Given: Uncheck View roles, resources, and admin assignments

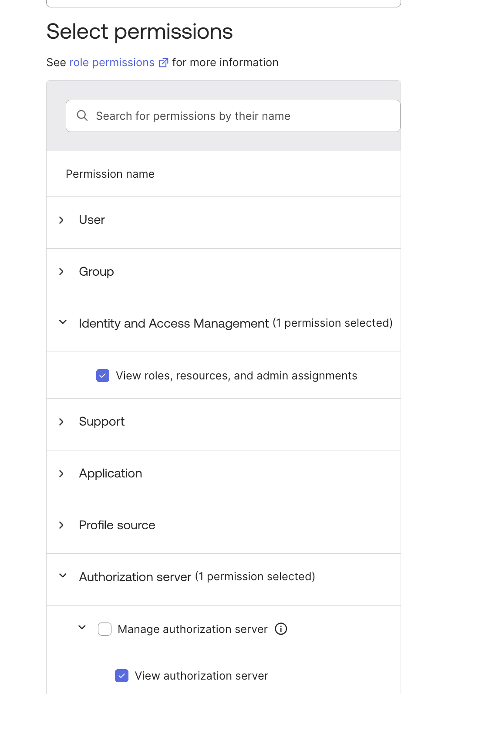Looking at the screenshot, I should click(103, 376).
